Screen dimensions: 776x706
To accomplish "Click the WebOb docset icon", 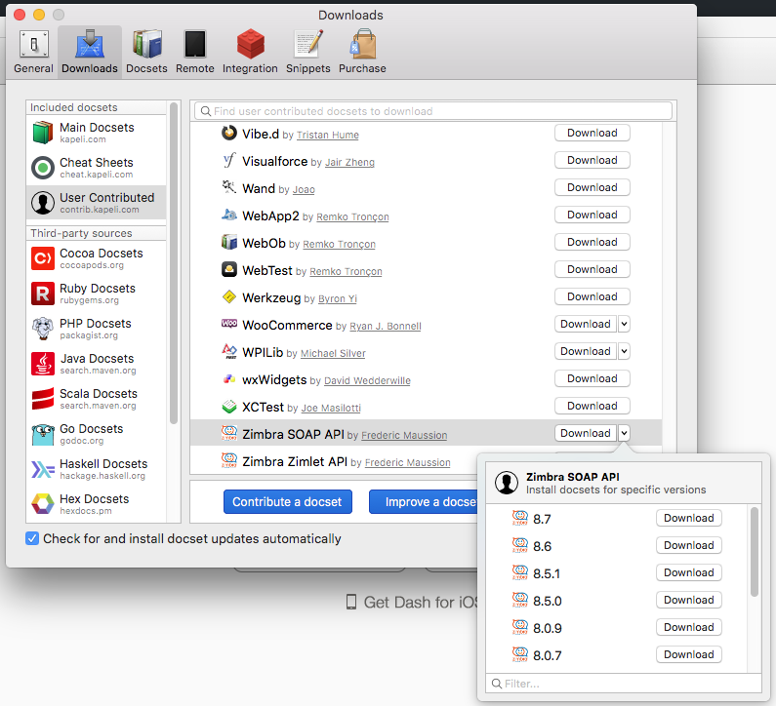I will 228,242.
